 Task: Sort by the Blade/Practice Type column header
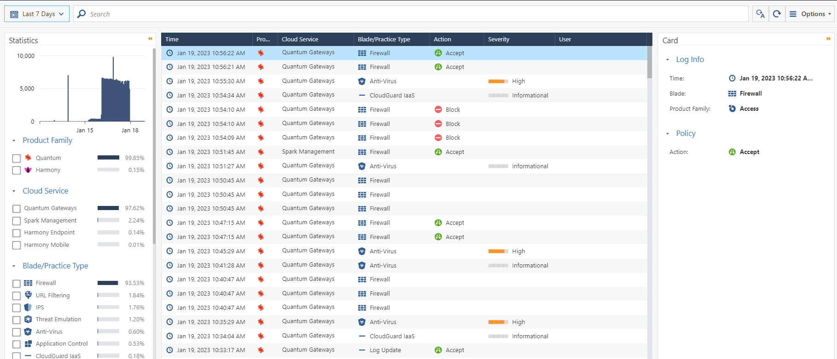(x=391, y=39)
